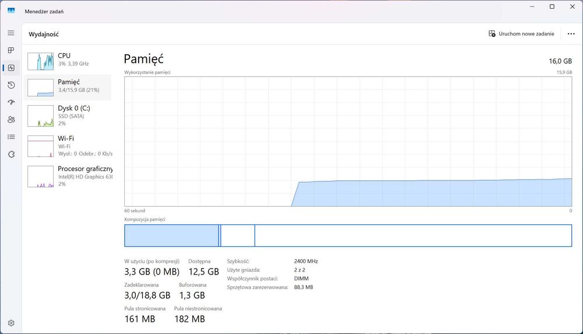The image size is (583, 334).
Task: Open Details list page icon
Action: pyautogui.click(x=11, y=137)
